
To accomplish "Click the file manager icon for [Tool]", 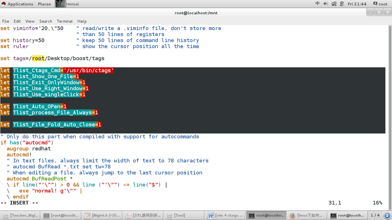I will pyautogui.click(x=170, y=215).
